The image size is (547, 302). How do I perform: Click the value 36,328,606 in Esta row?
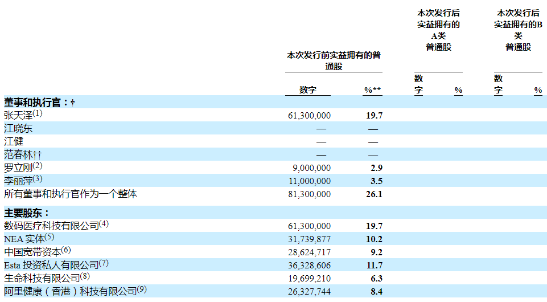[x=310, y=265]
